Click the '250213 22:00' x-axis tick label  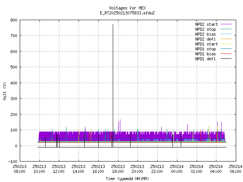click(x=157, y=169)
